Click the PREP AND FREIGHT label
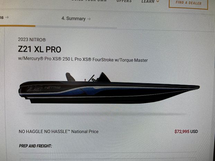The width and height of the screenshot is (215, 161). click(x=36, y=146)
